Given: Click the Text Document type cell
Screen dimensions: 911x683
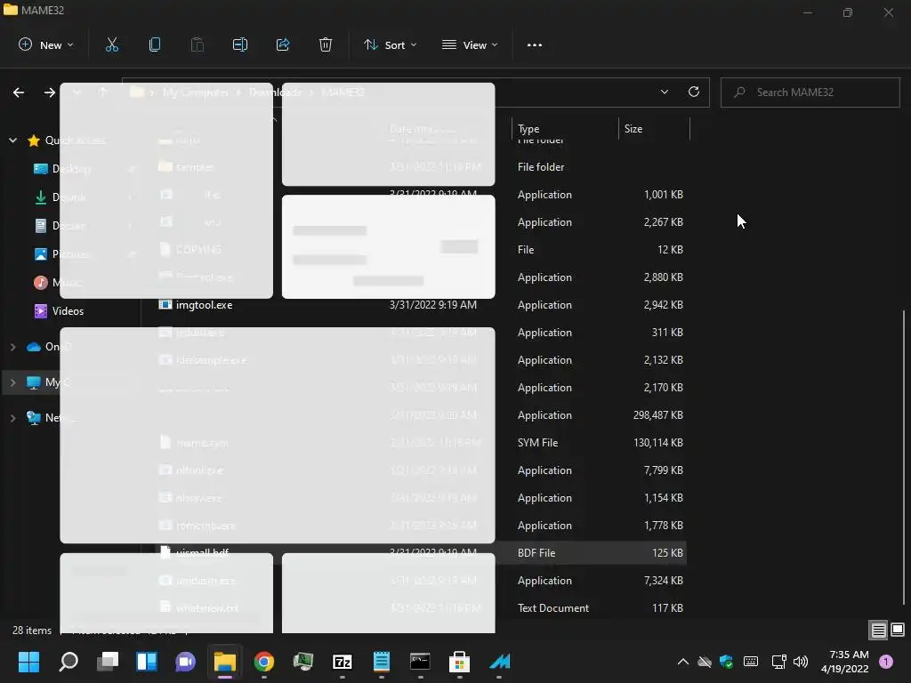Looking at the screenshot, I should click(x=553, y=608).
